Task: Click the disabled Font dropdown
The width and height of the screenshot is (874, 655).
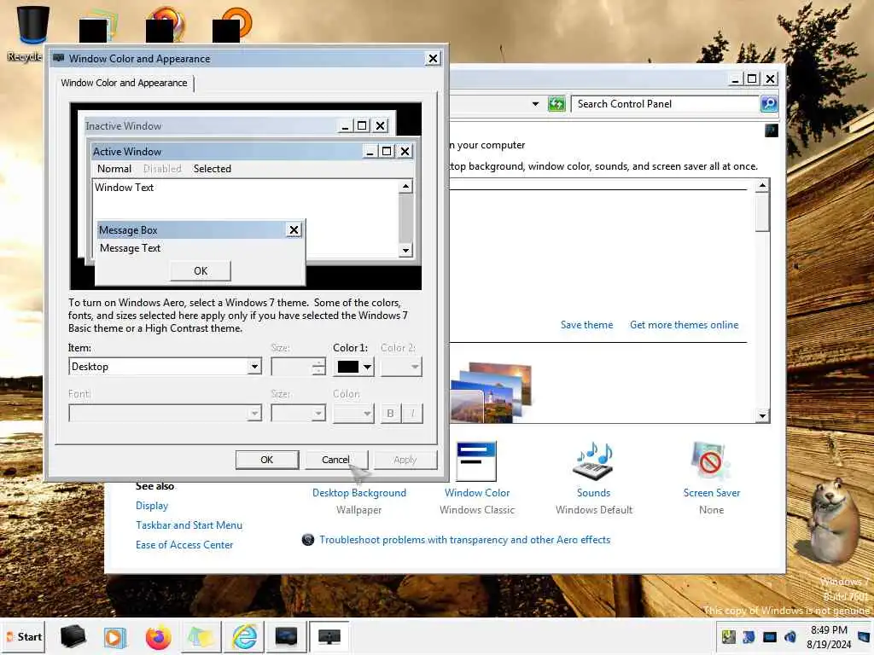Action: 165,414
